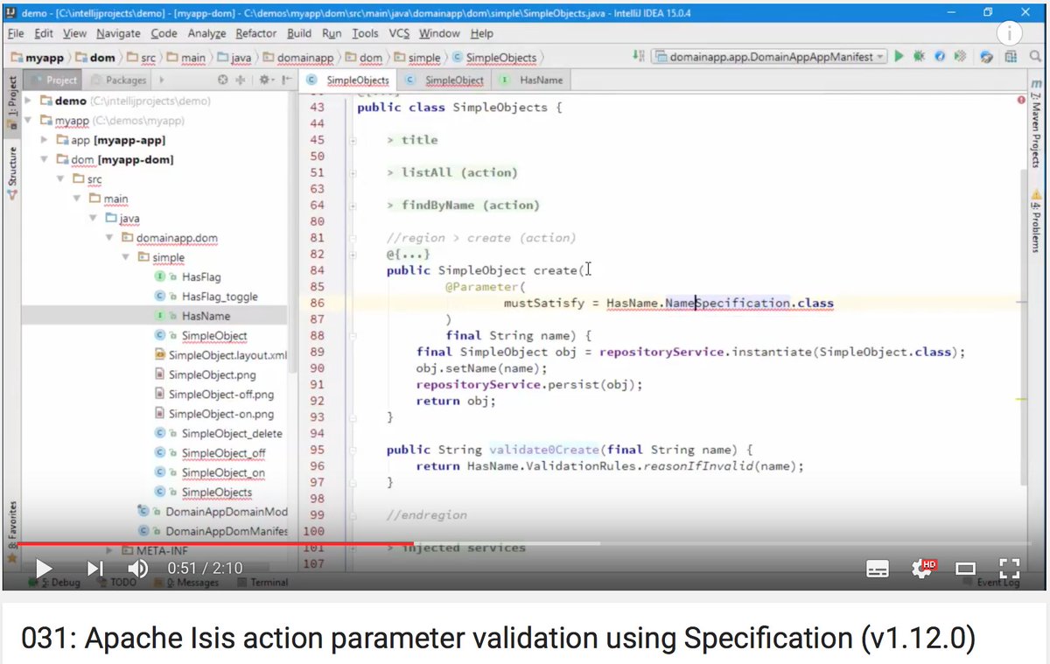Run DomainAppAppManifest with the green run arrow
Screen dimensions: 1050x664
(x=899, y=56)
